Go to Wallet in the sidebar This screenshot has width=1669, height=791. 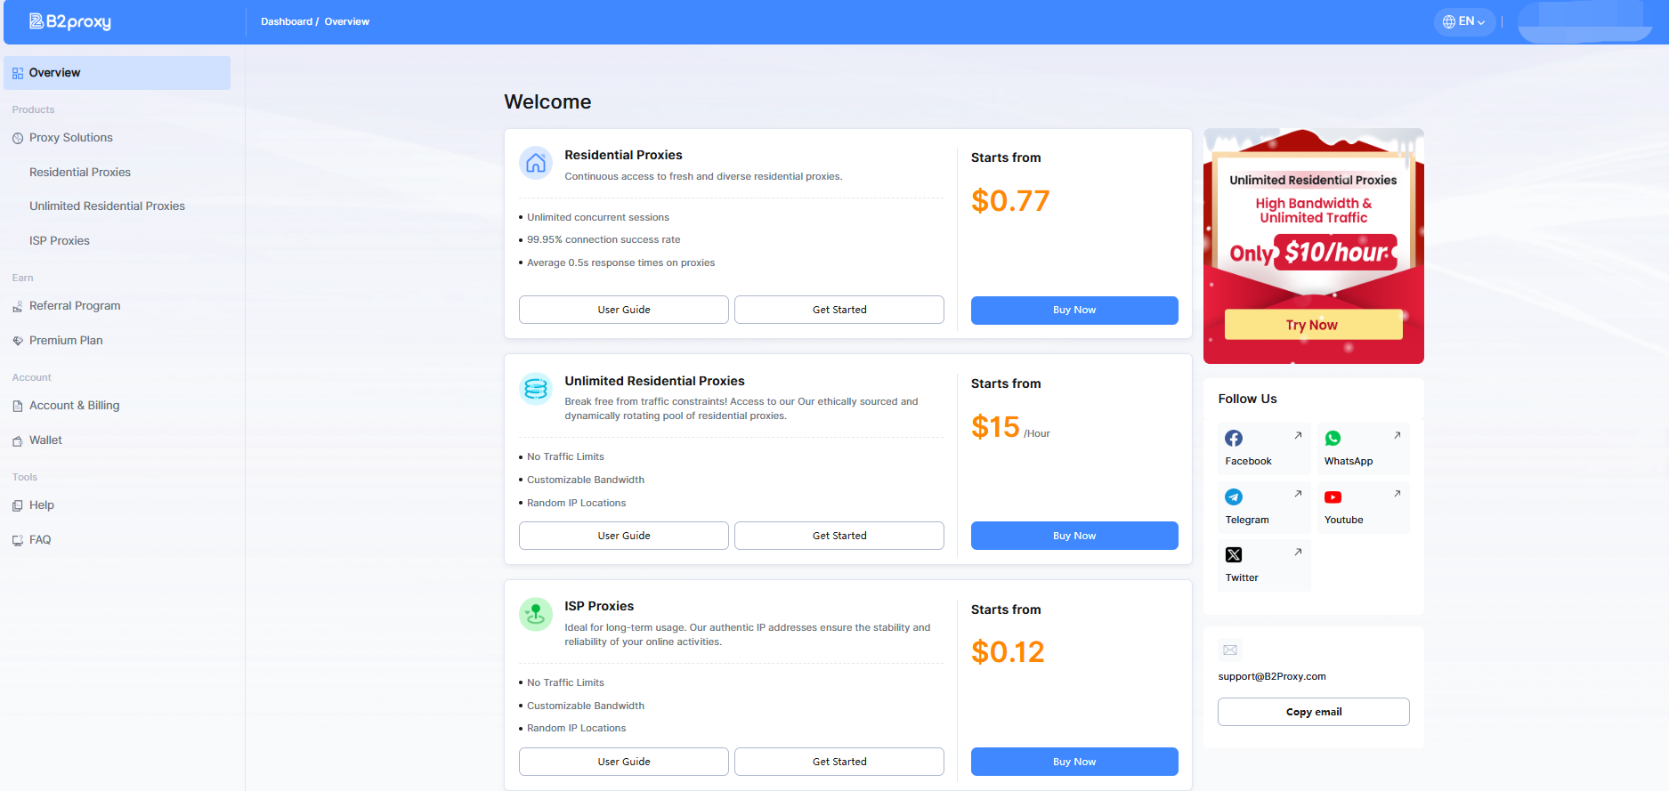coord(45,440)
